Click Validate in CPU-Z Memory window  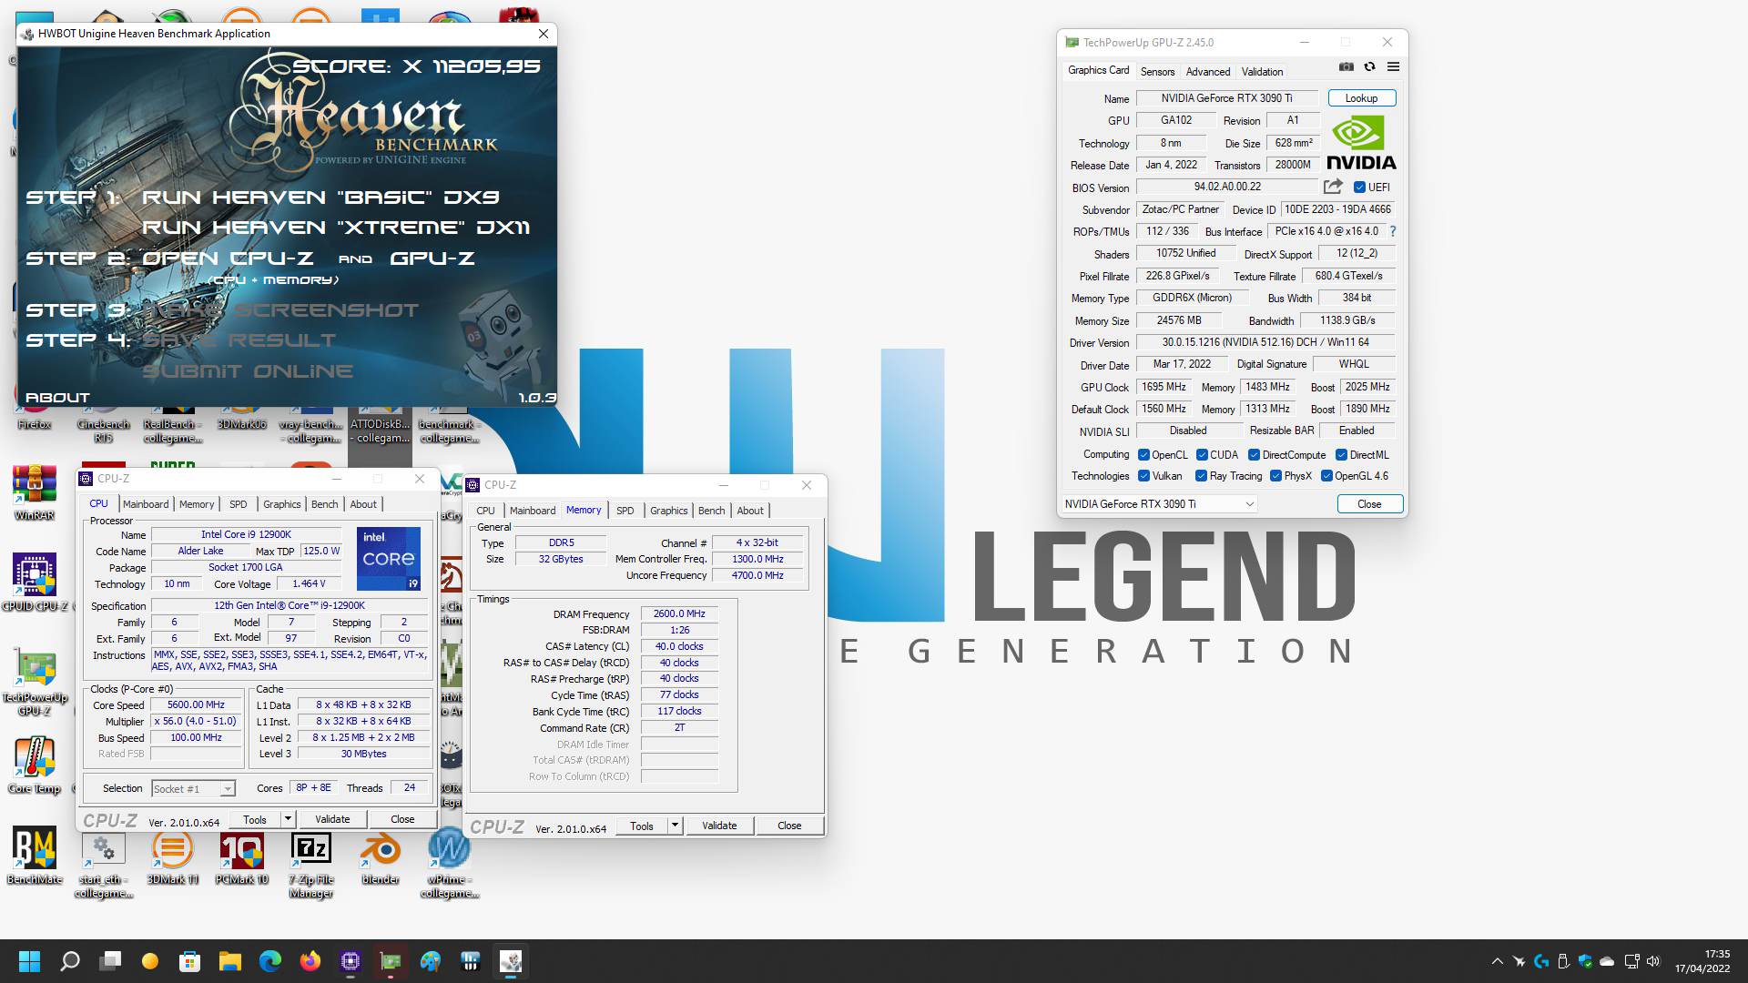[x=719, y=826]
